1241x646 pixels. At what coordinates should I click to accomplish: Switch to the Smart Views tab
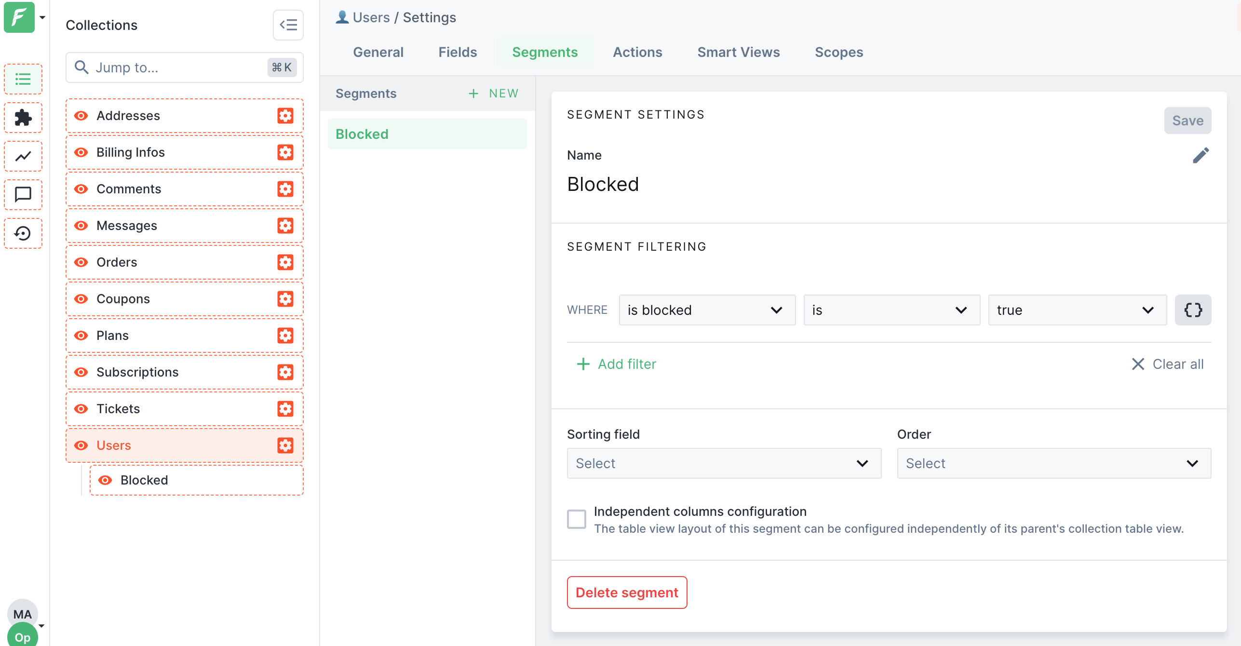[x=738, y=52]
